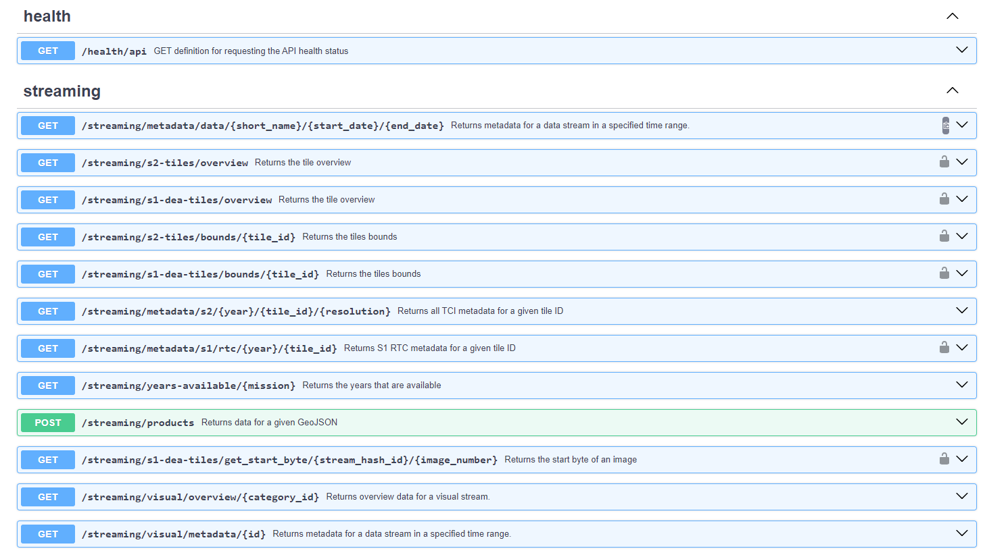The image size is (985, 557).
Task: Click 'Returns S1 RTC metadata for a given tile ID'
Action: pos(430,348)
